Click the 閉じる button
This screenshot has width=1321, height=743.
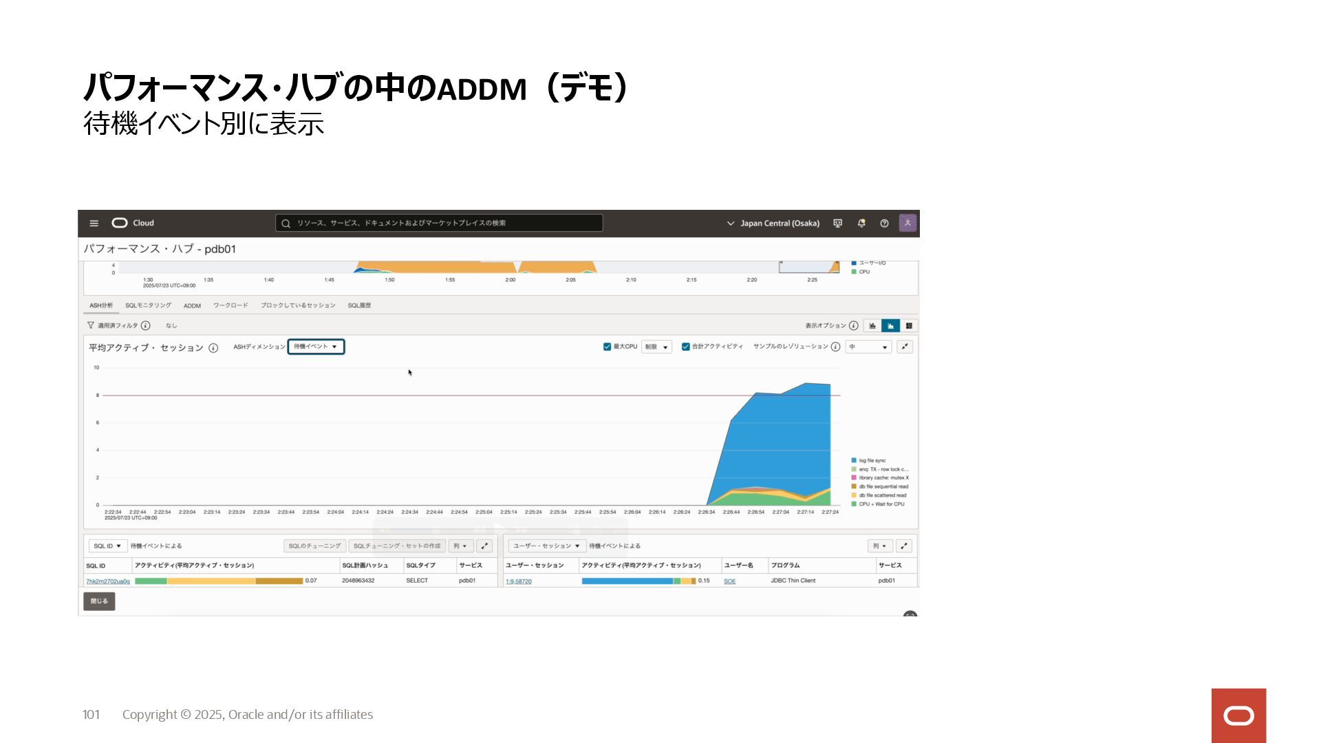click(99, 601)
